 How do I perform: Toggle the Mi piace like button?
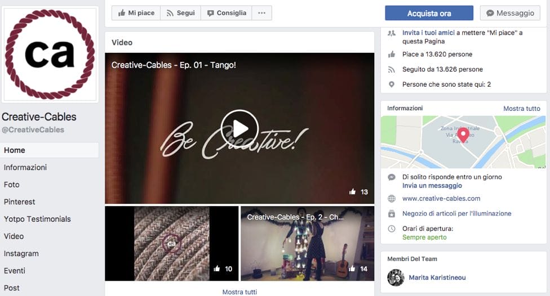point(136,13)
